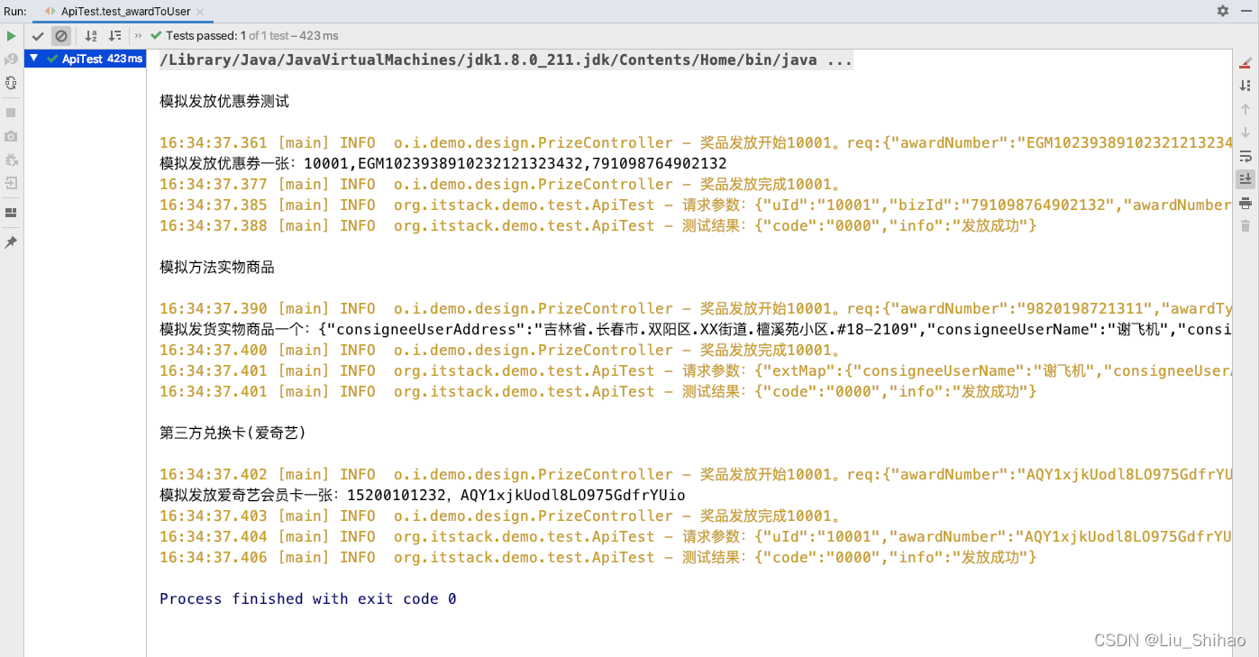Click the Exit icon in left sidebar
Screen dimensions: 1259x657
click(x=11, y=183)
